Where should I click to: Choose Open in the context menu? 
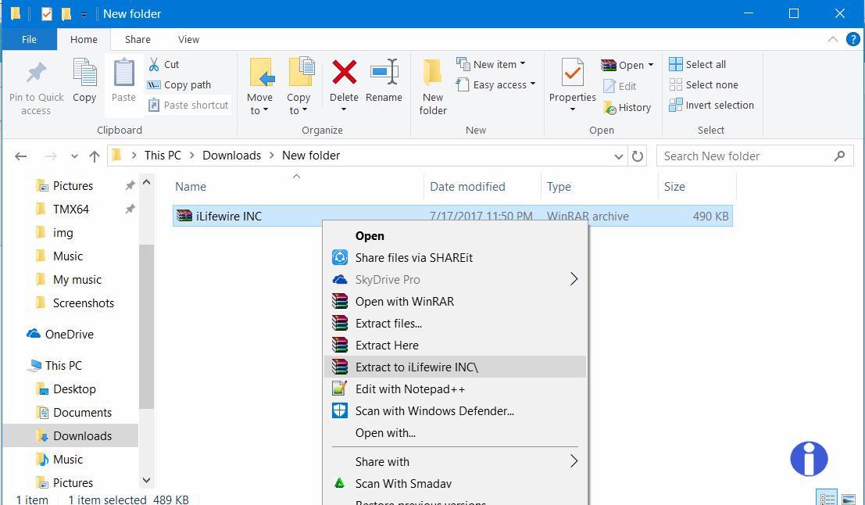click(x=456, y=235)
